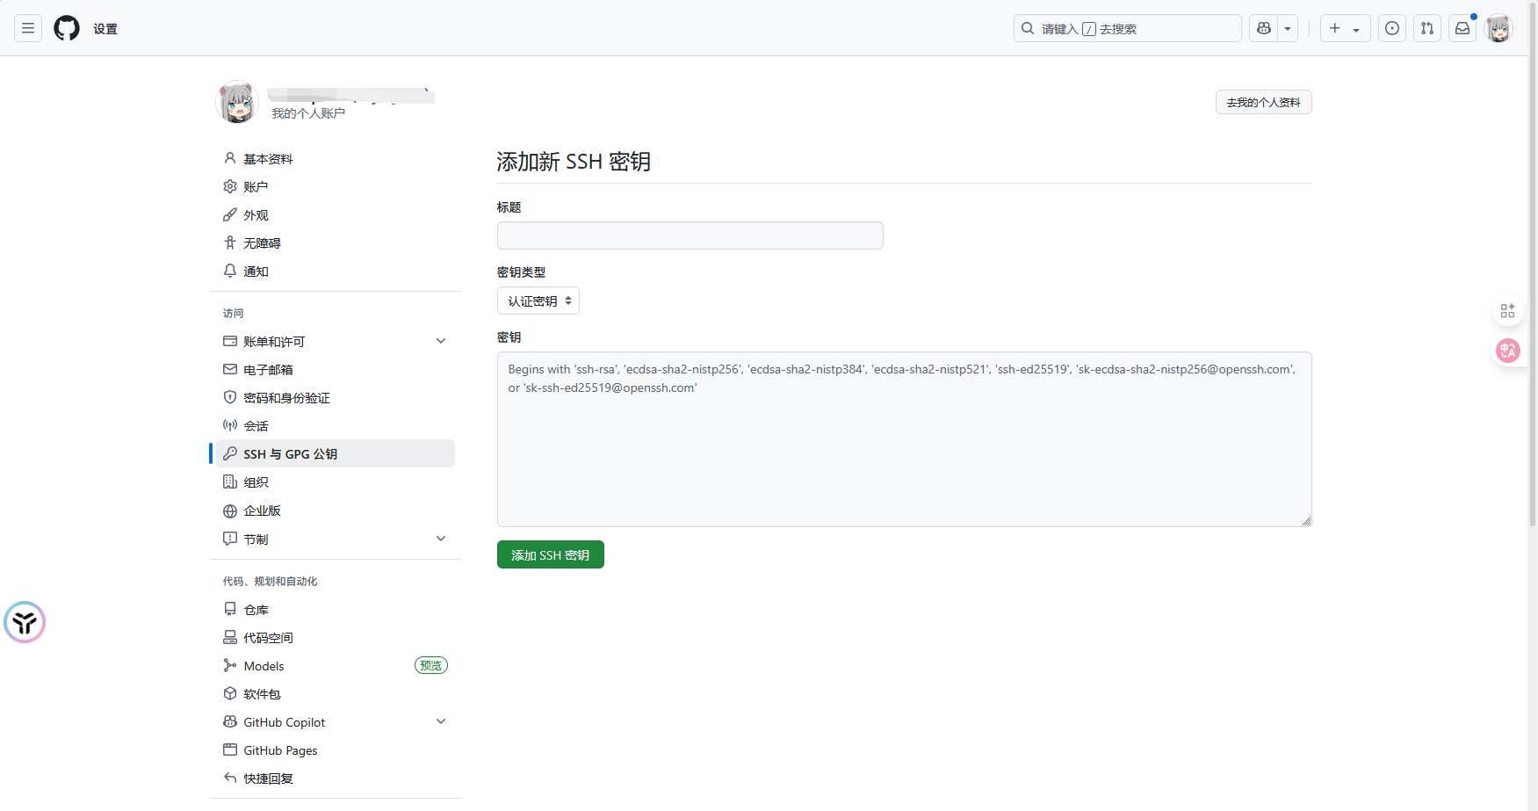Open 基本资料 settings page
The image size is (1538, 811).
click(x=336, y=158)
